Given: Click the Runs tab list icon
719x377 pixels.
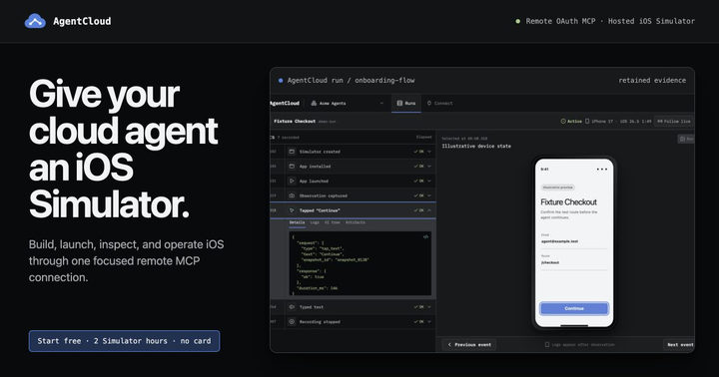Looking at the screenshot, I should pos(399,103).
